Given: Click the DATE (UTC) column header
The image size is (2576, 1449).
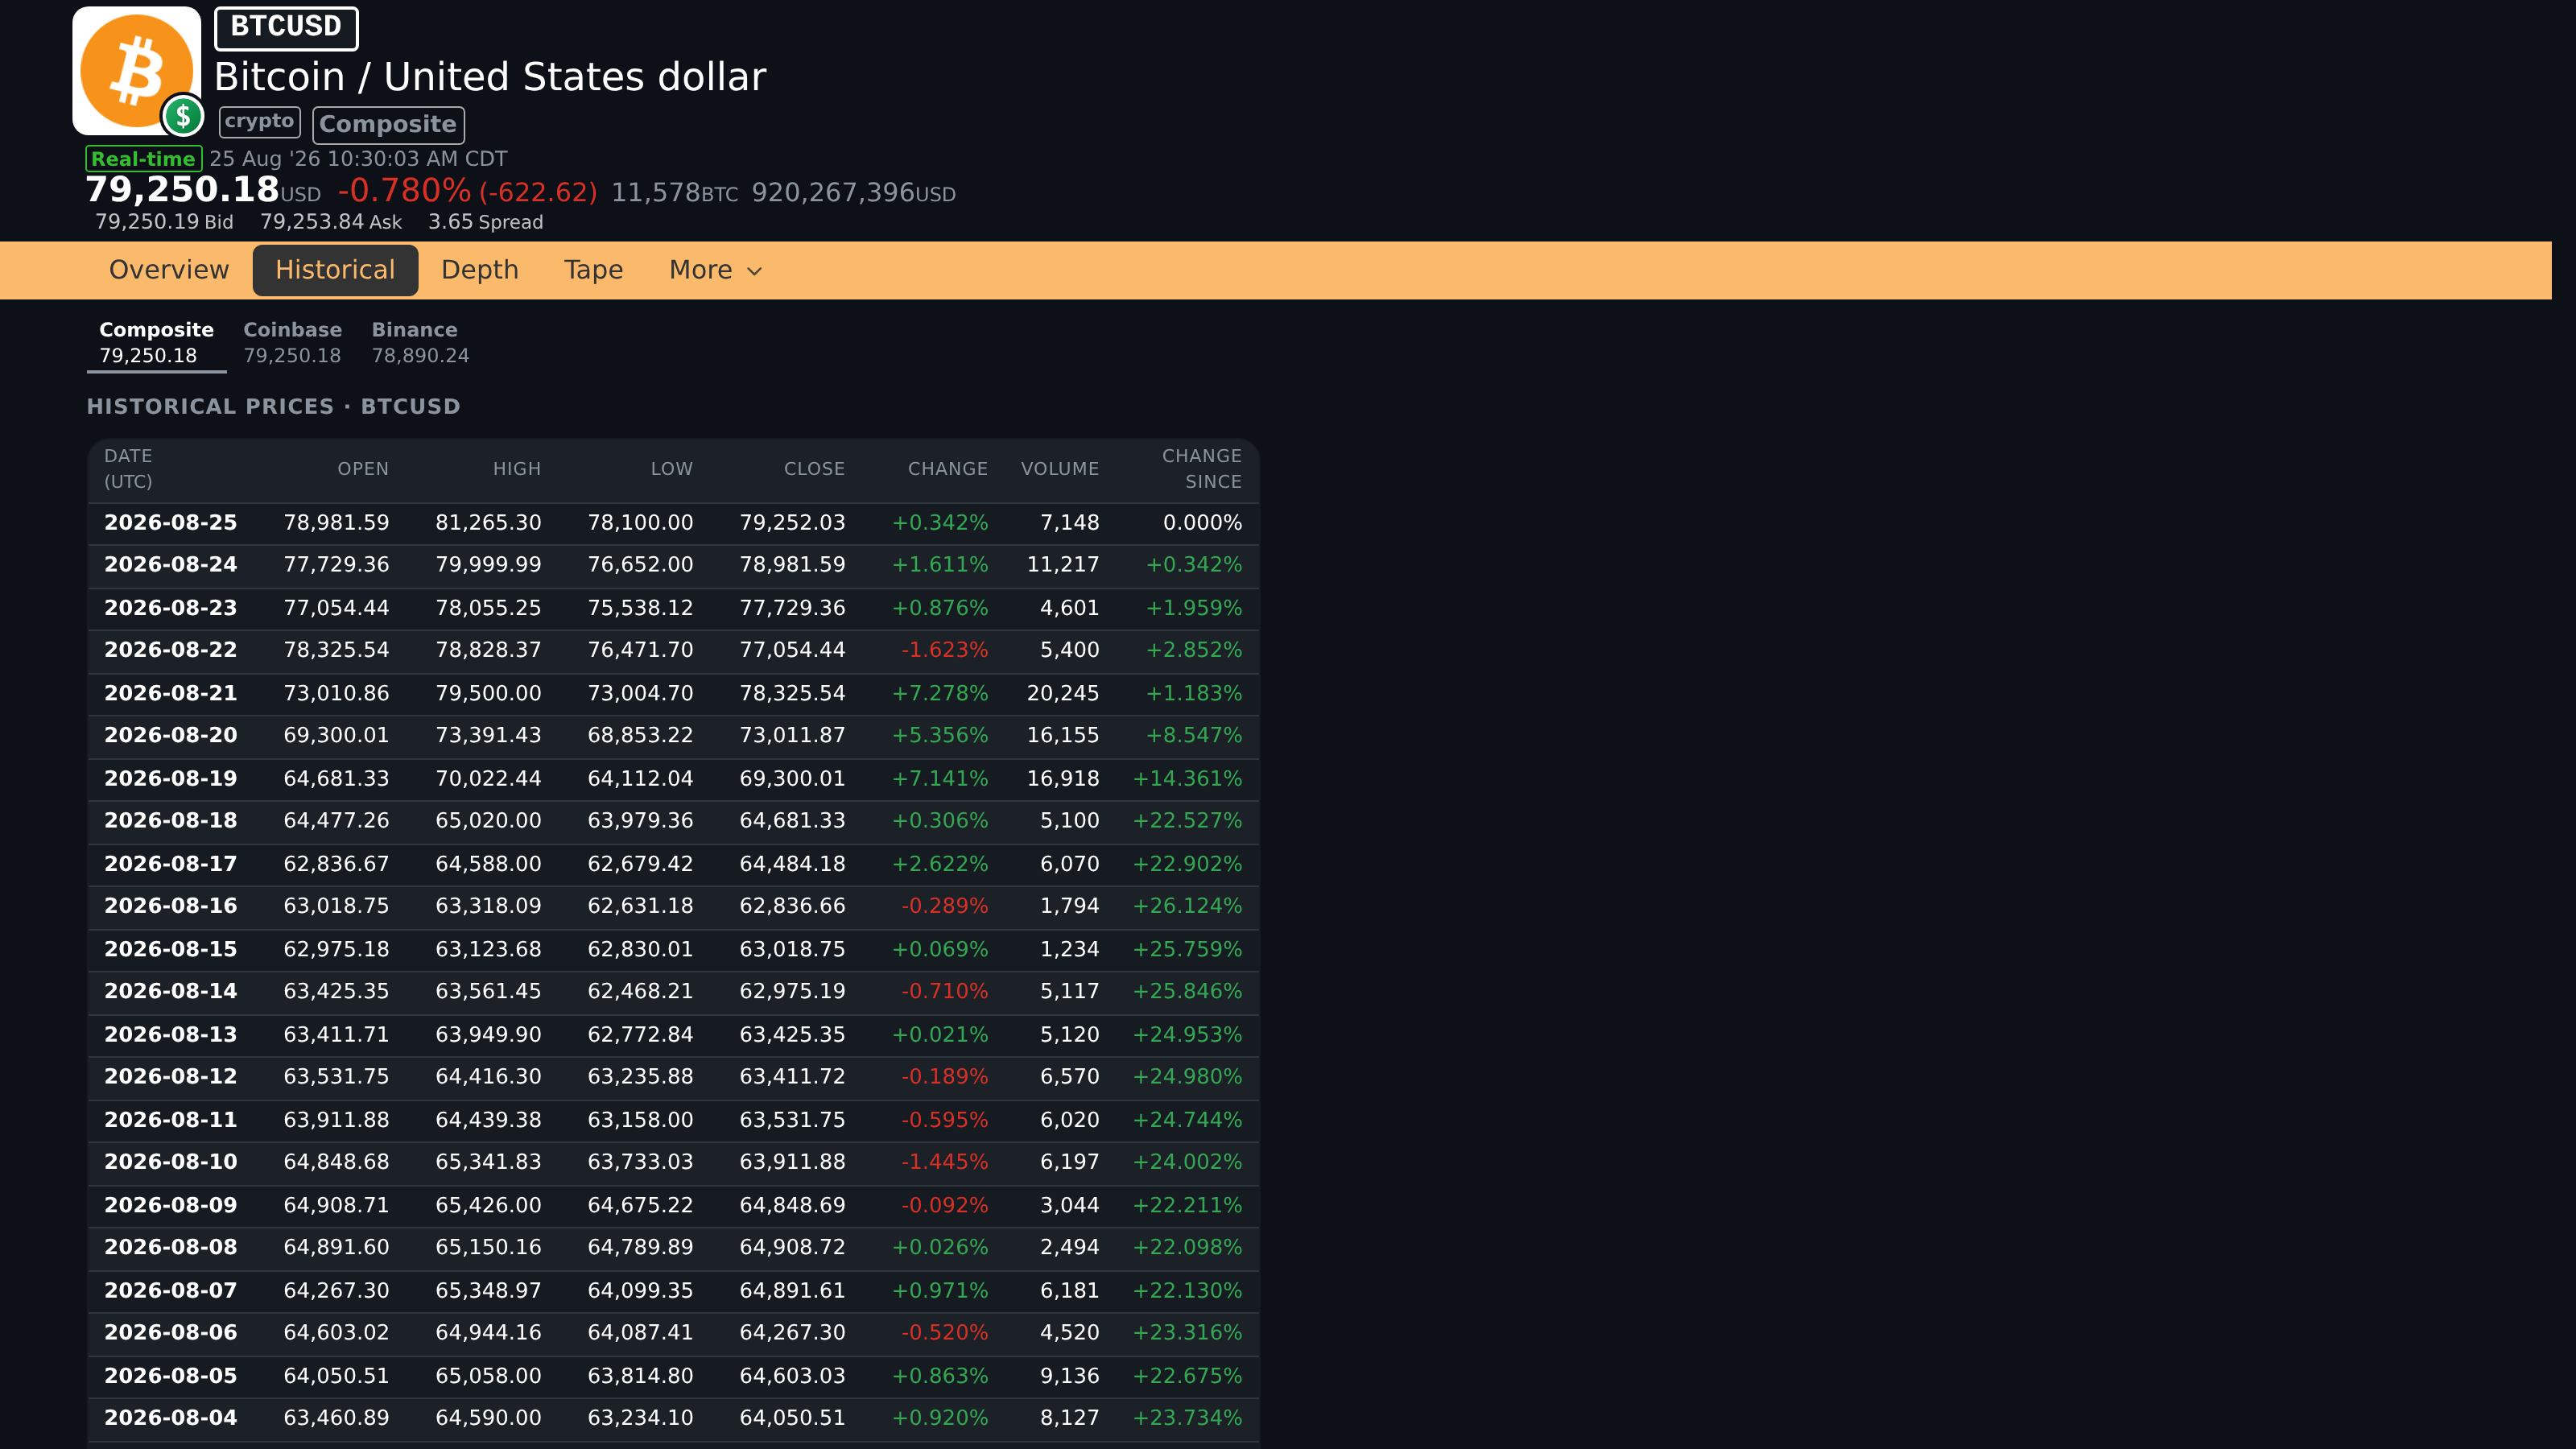Looking at the screenshot, I should click(128, 469).
